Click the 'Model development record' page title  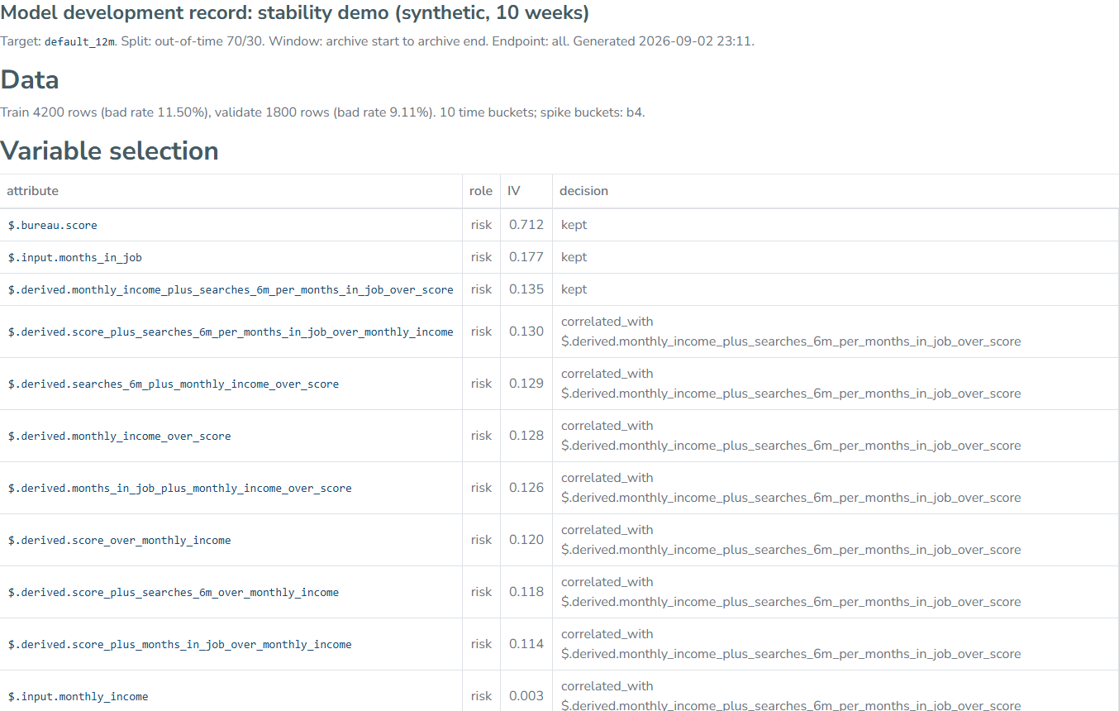(x=295, y=13)
